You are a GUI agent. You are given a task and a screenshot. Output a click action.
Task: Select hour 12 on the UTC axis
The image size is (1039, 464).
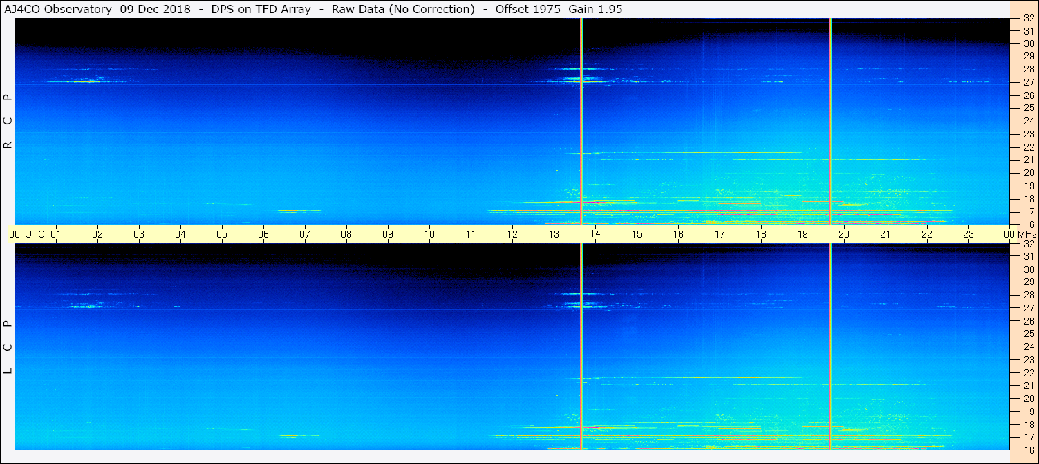512,234
